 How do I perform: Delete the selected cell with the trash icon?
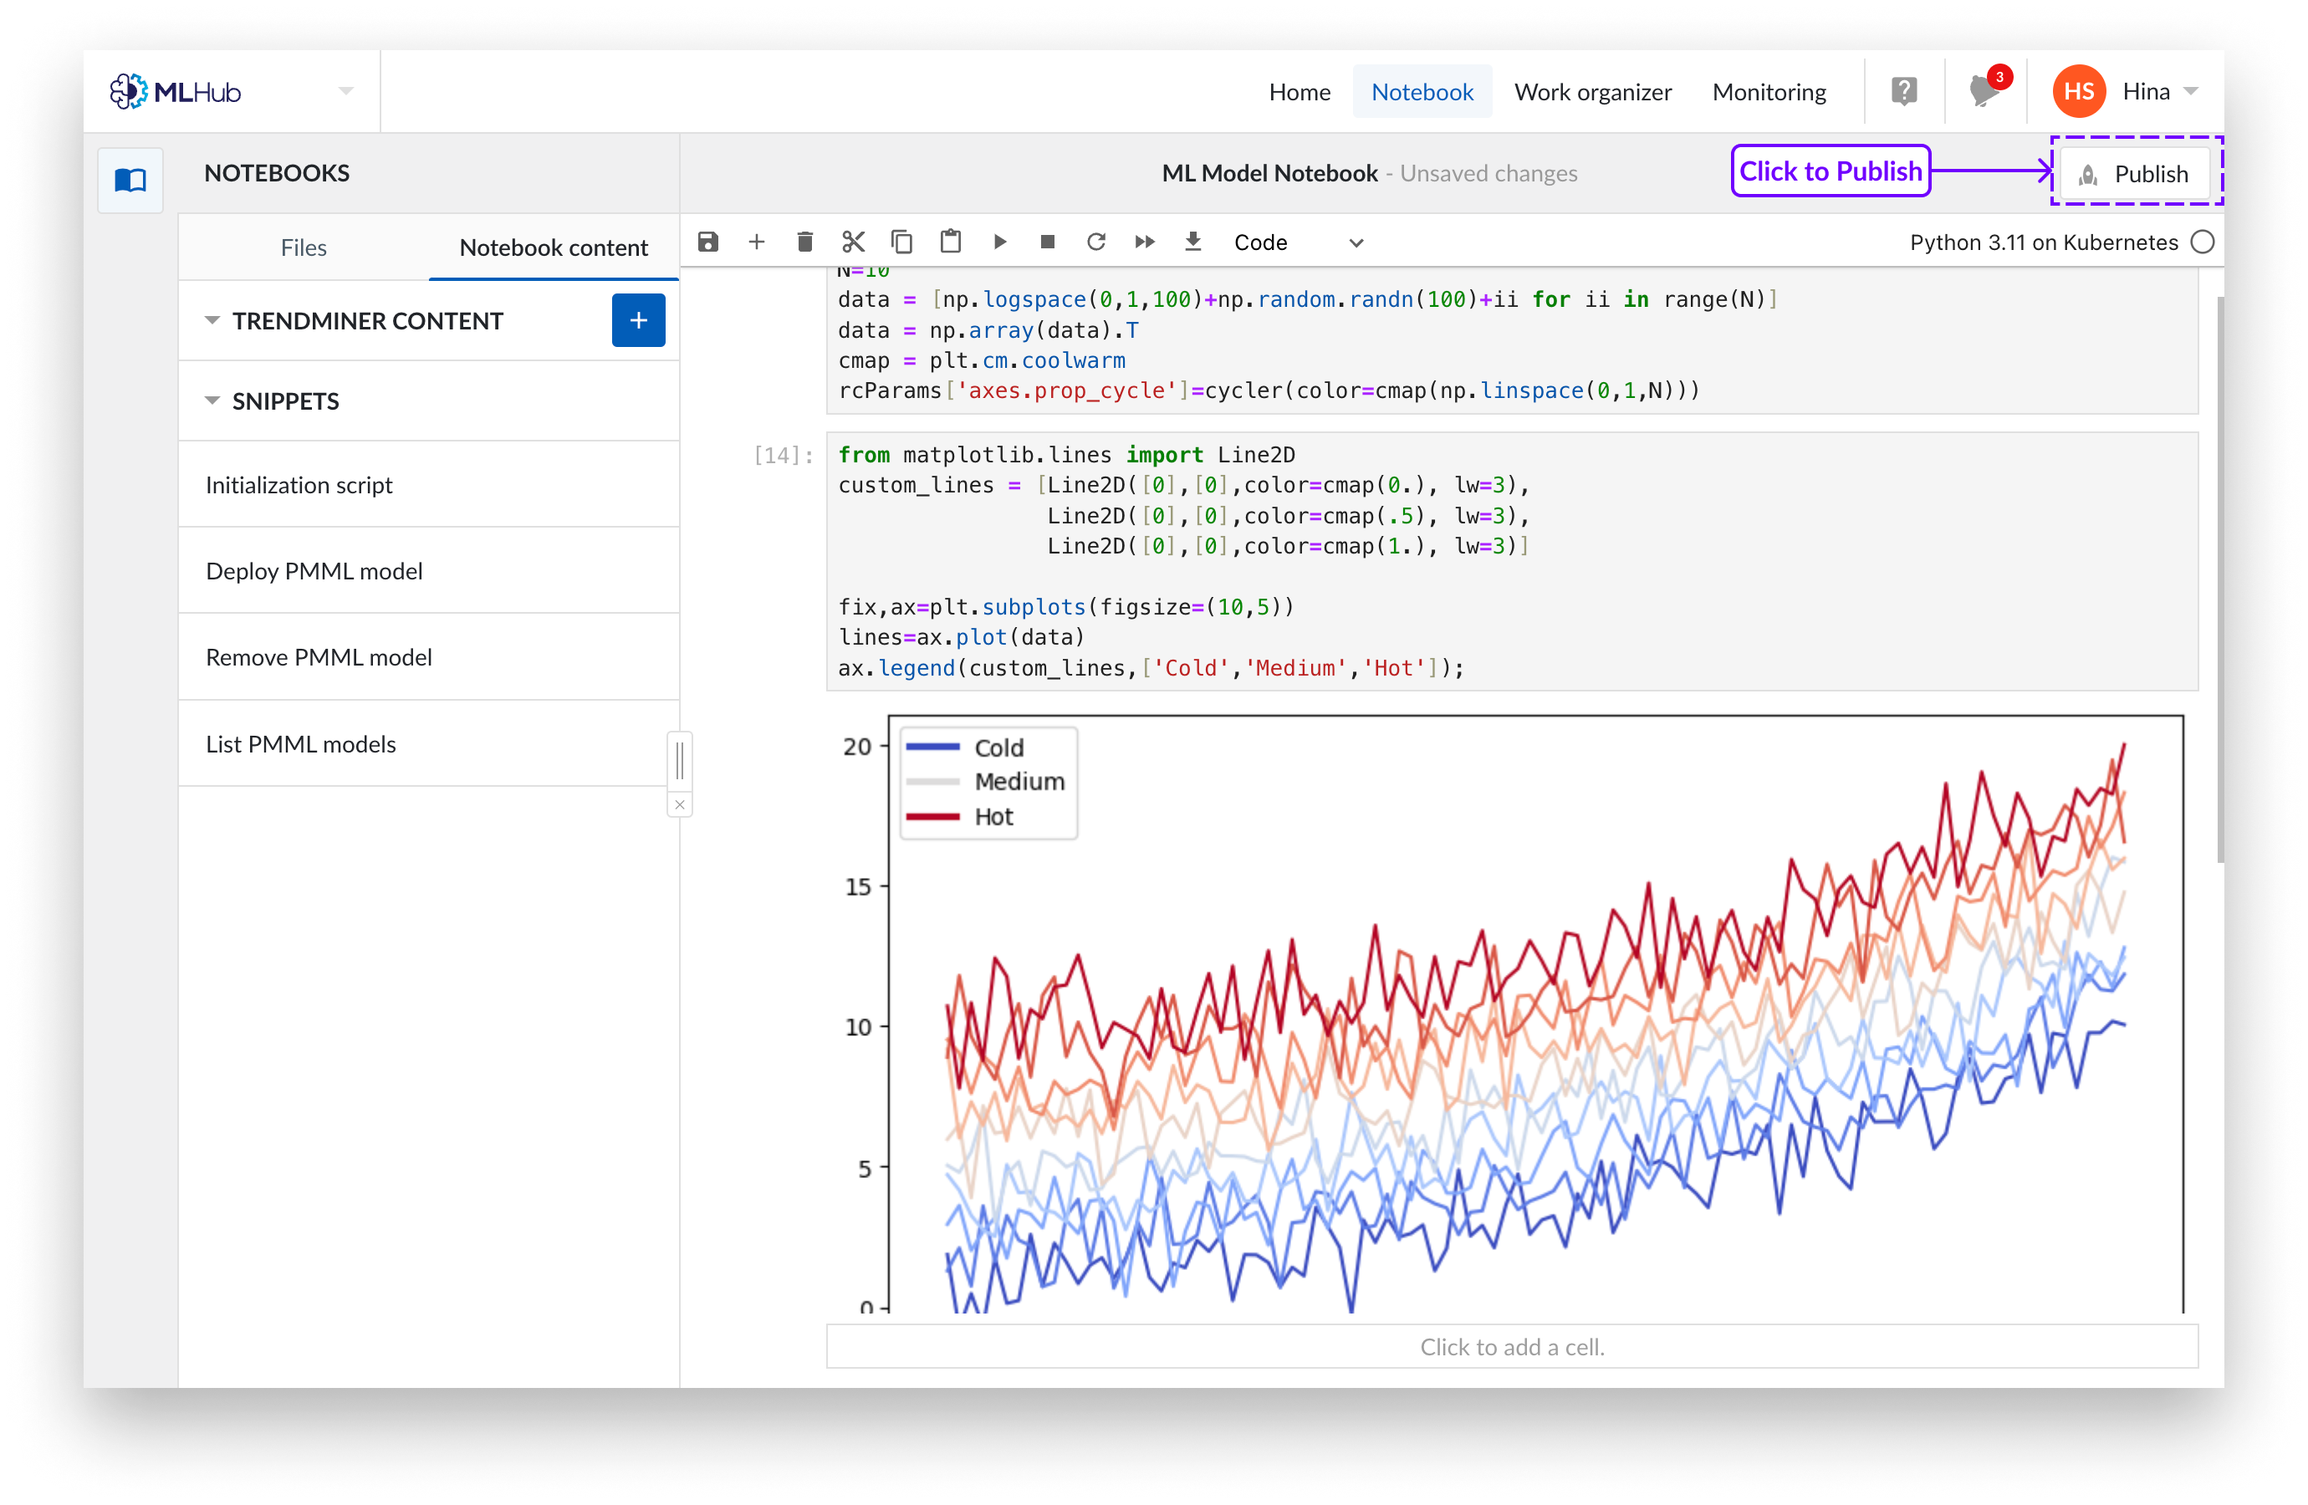coord(805,242)
